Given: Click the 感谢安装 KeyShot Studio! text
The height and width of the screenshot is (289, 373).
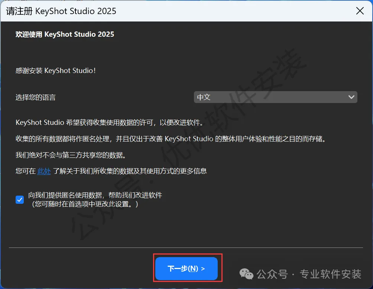Looking at the screenshot, I should tap(55, 71).
